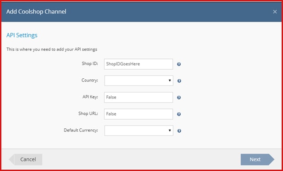Viewport: 283px width, 171px height.
Task: Click the Country field label
Action: pyautogui.click(x=90, y=81)
